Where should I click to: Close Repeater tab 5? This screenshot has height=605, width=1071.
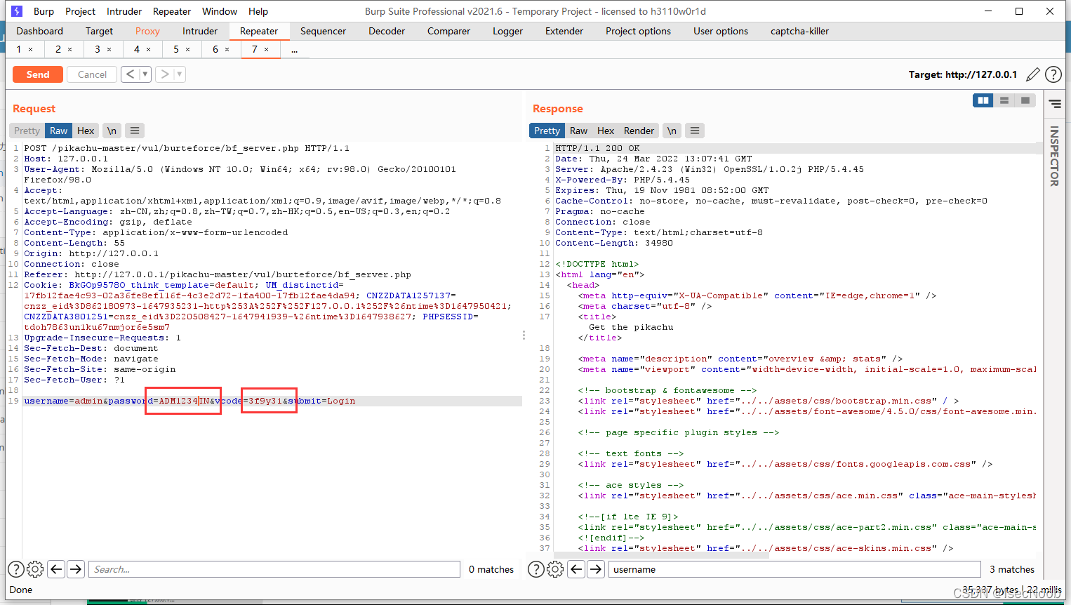[187, 50]
